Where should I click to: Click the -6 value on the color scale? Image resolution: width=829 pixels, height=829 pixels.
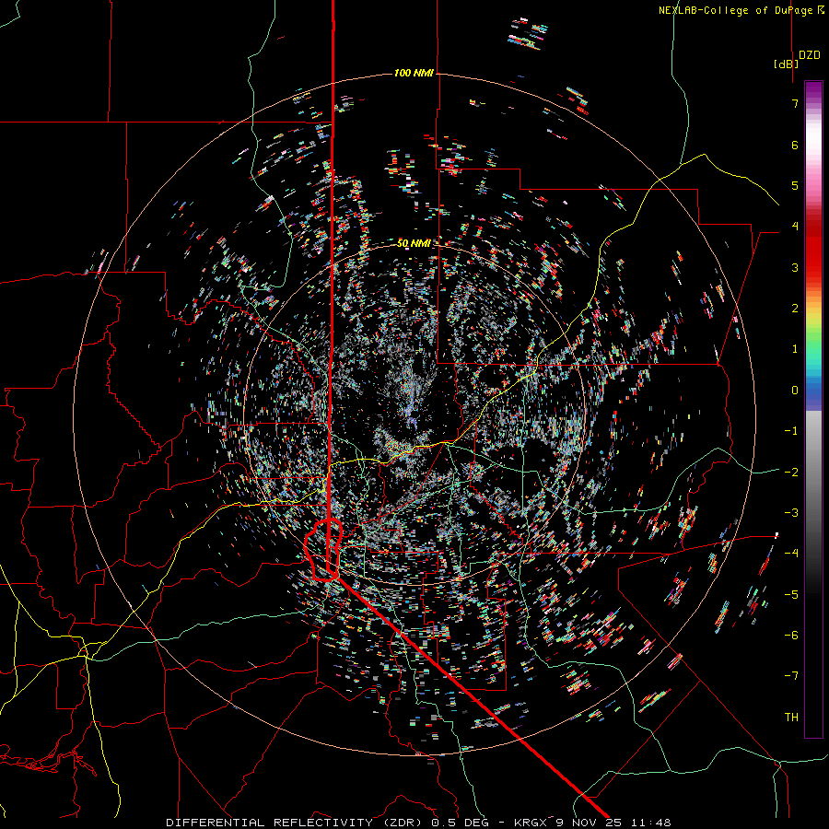coord(791,636)
